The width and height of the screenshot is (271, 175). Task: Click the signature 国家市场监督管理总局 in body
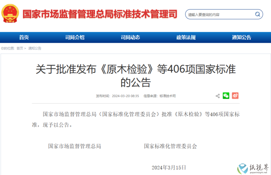75,146
